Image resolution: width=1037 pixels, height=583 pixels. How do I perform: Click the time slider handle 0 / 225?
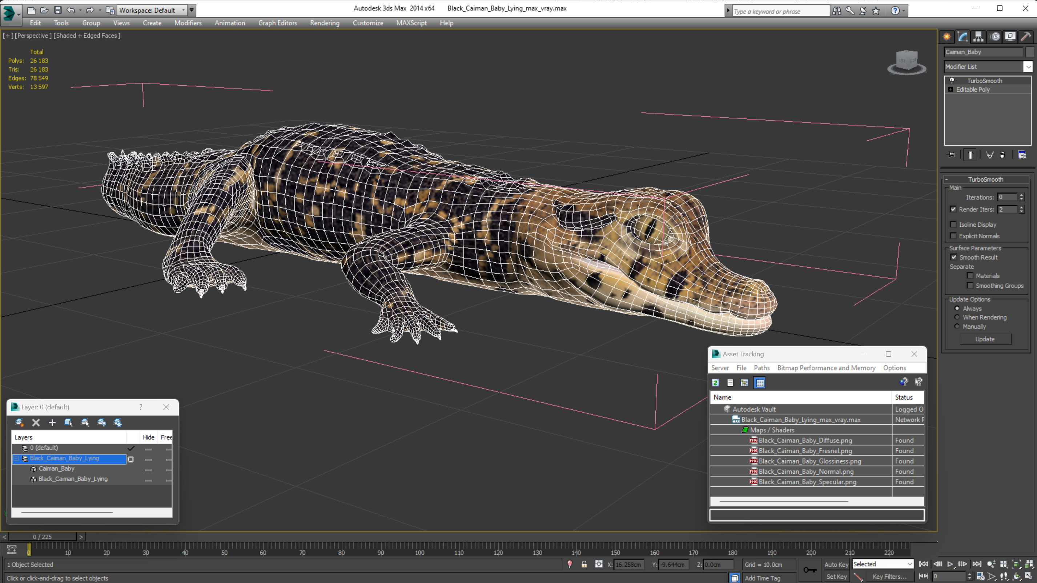point(42,537)
